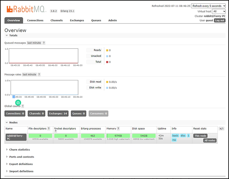The image size is (229, 179).
Task: Click the Socket descriptors 0 bar
Action: pos(66,136)
